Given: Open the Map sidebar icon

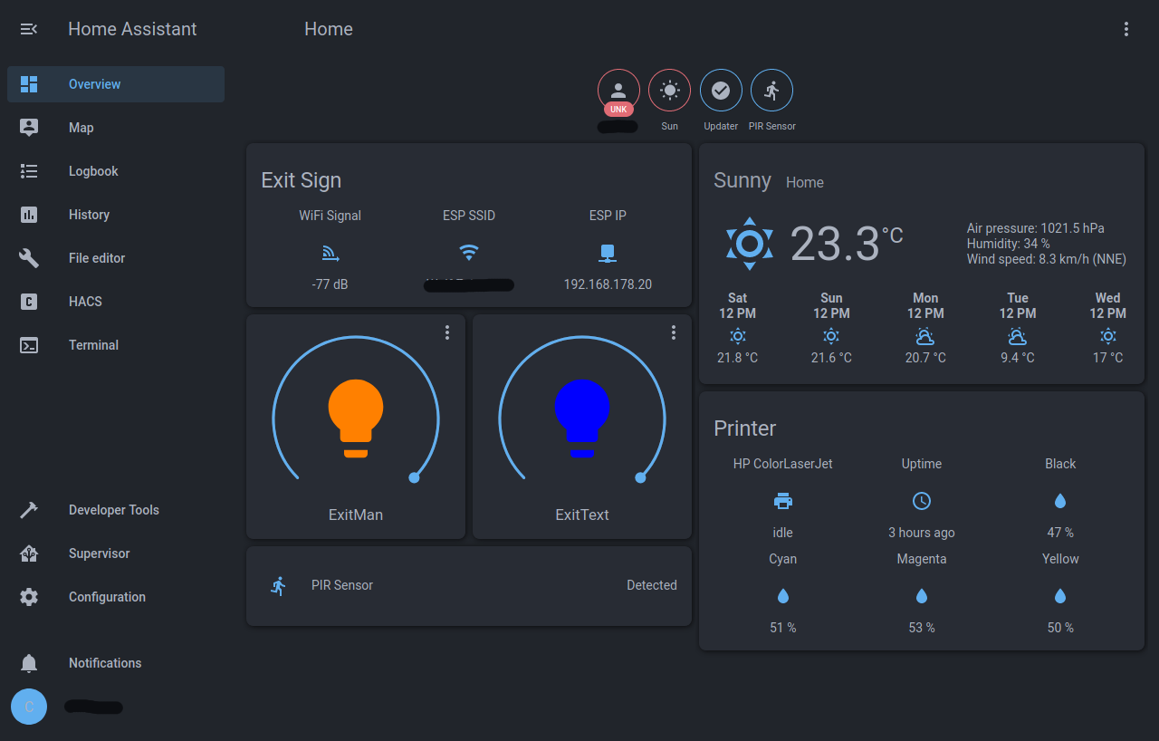Looking at the screenshot, I should tap(28, 127).
